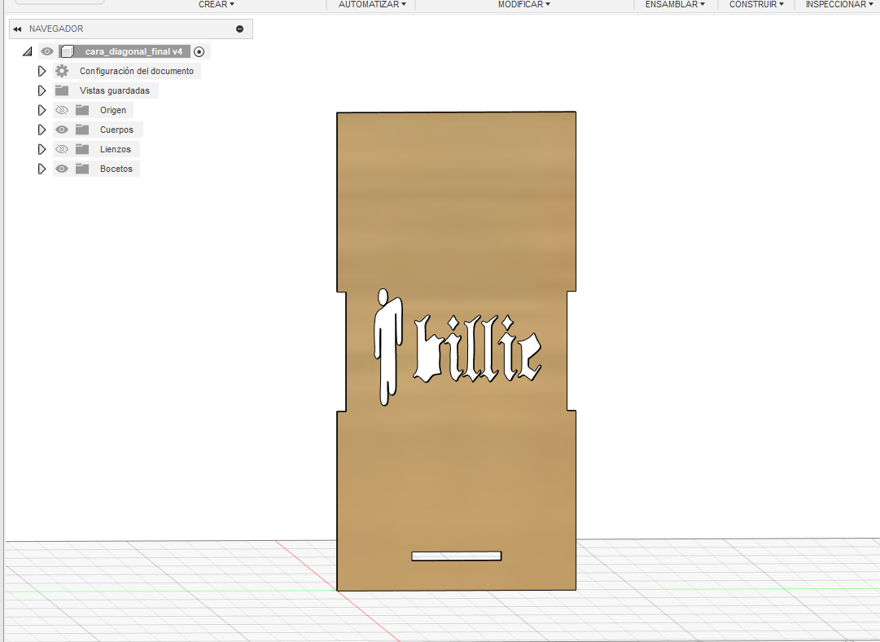Select the Origen label
Image resolution: width=880 pixels, height=642 pixels.
point(113,110)
